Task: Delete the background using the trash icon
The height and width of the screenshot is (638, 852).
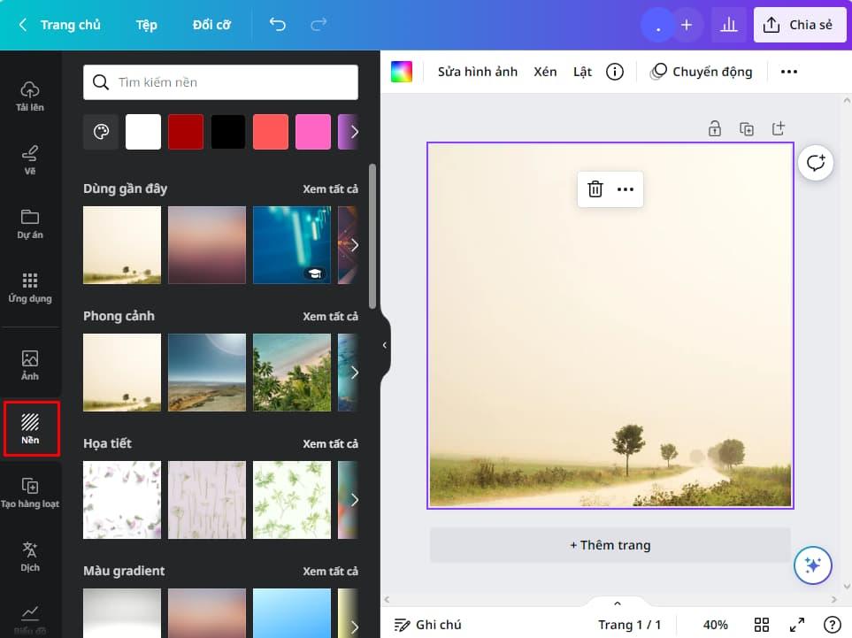Action: coord(594,188)
